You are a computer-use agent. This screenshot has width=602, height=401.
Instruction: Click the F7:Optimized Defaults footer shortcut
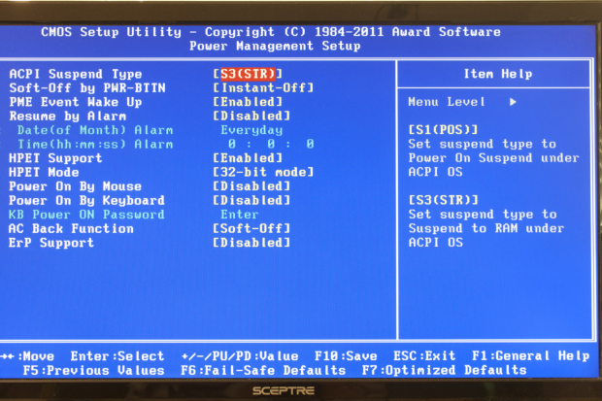click(x=444, y=370)
